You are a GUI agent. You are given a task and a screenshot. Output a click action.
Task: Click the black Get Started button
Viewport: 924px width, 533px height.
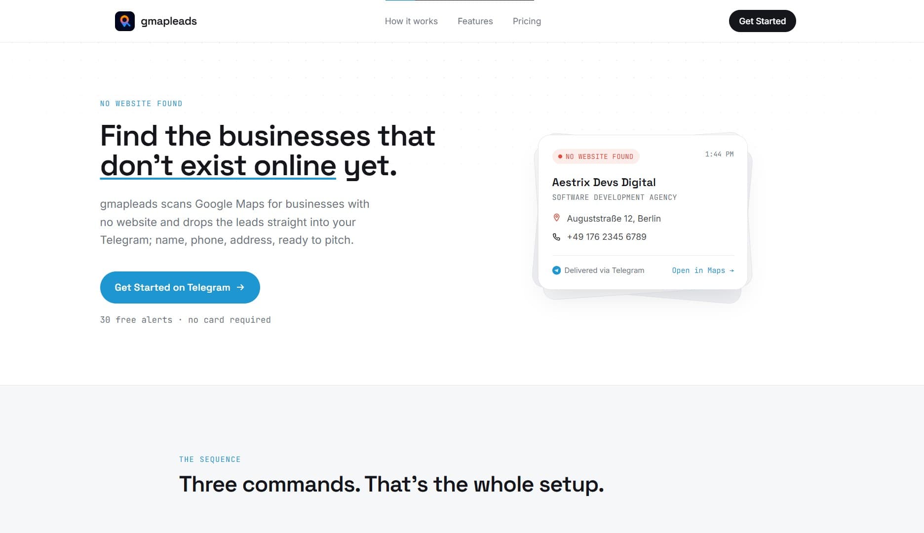tap(762, 21)
